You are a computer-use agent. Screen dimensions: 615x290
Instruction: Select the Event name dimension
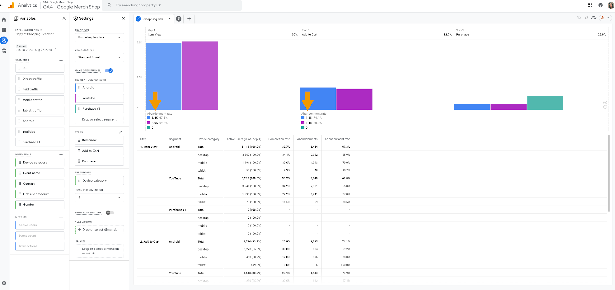coord(40,173)
